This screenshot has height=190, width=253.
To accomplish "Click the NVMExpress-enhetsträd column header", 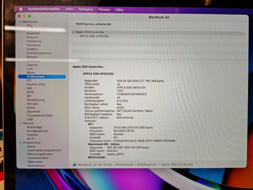I will tap(93, 24).
